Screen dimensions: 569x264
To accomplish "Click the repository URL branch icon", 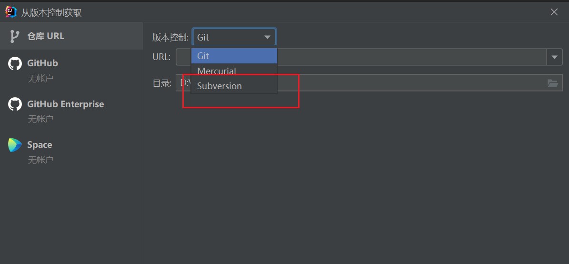I will (15, 36).
